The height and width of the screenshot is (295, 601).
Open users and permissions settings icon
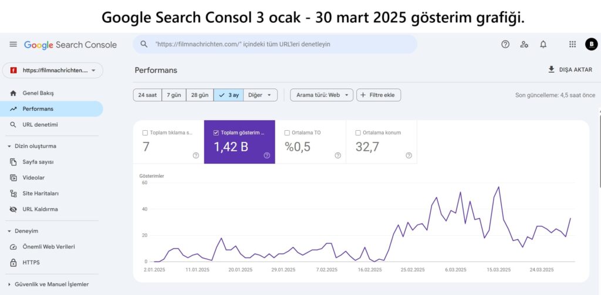524,45
